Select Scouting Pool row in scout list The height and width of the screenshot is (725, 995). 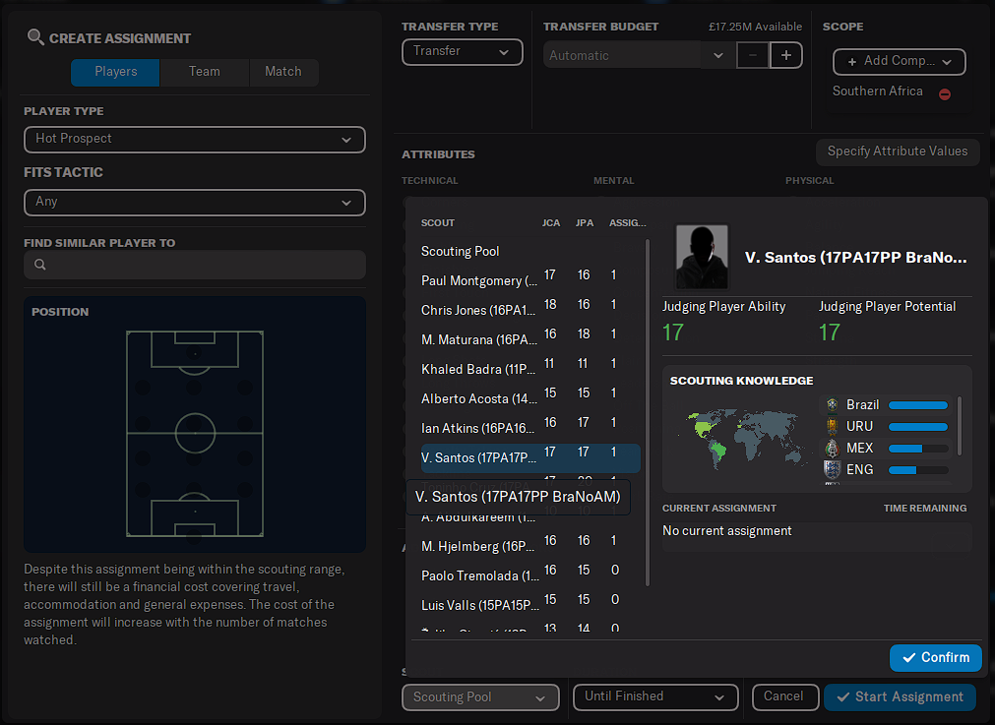tap(530, 251)
